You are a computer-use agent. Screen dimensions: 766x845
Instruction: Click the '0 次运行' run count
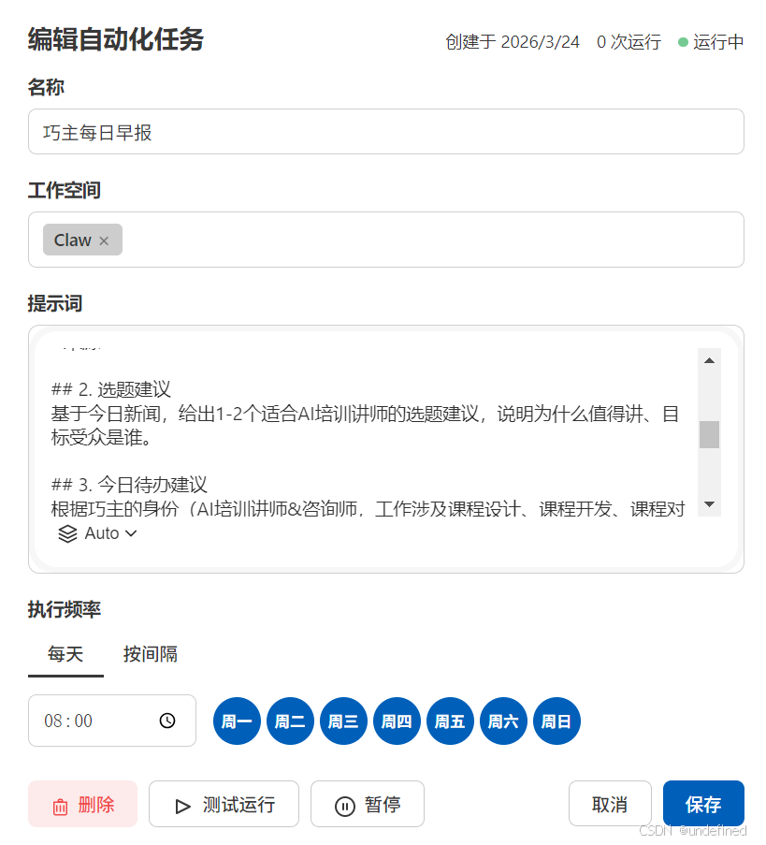(x=629, y=42)
